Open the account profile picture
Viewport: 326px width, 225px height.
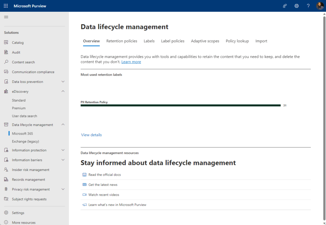tap(320, 6)
